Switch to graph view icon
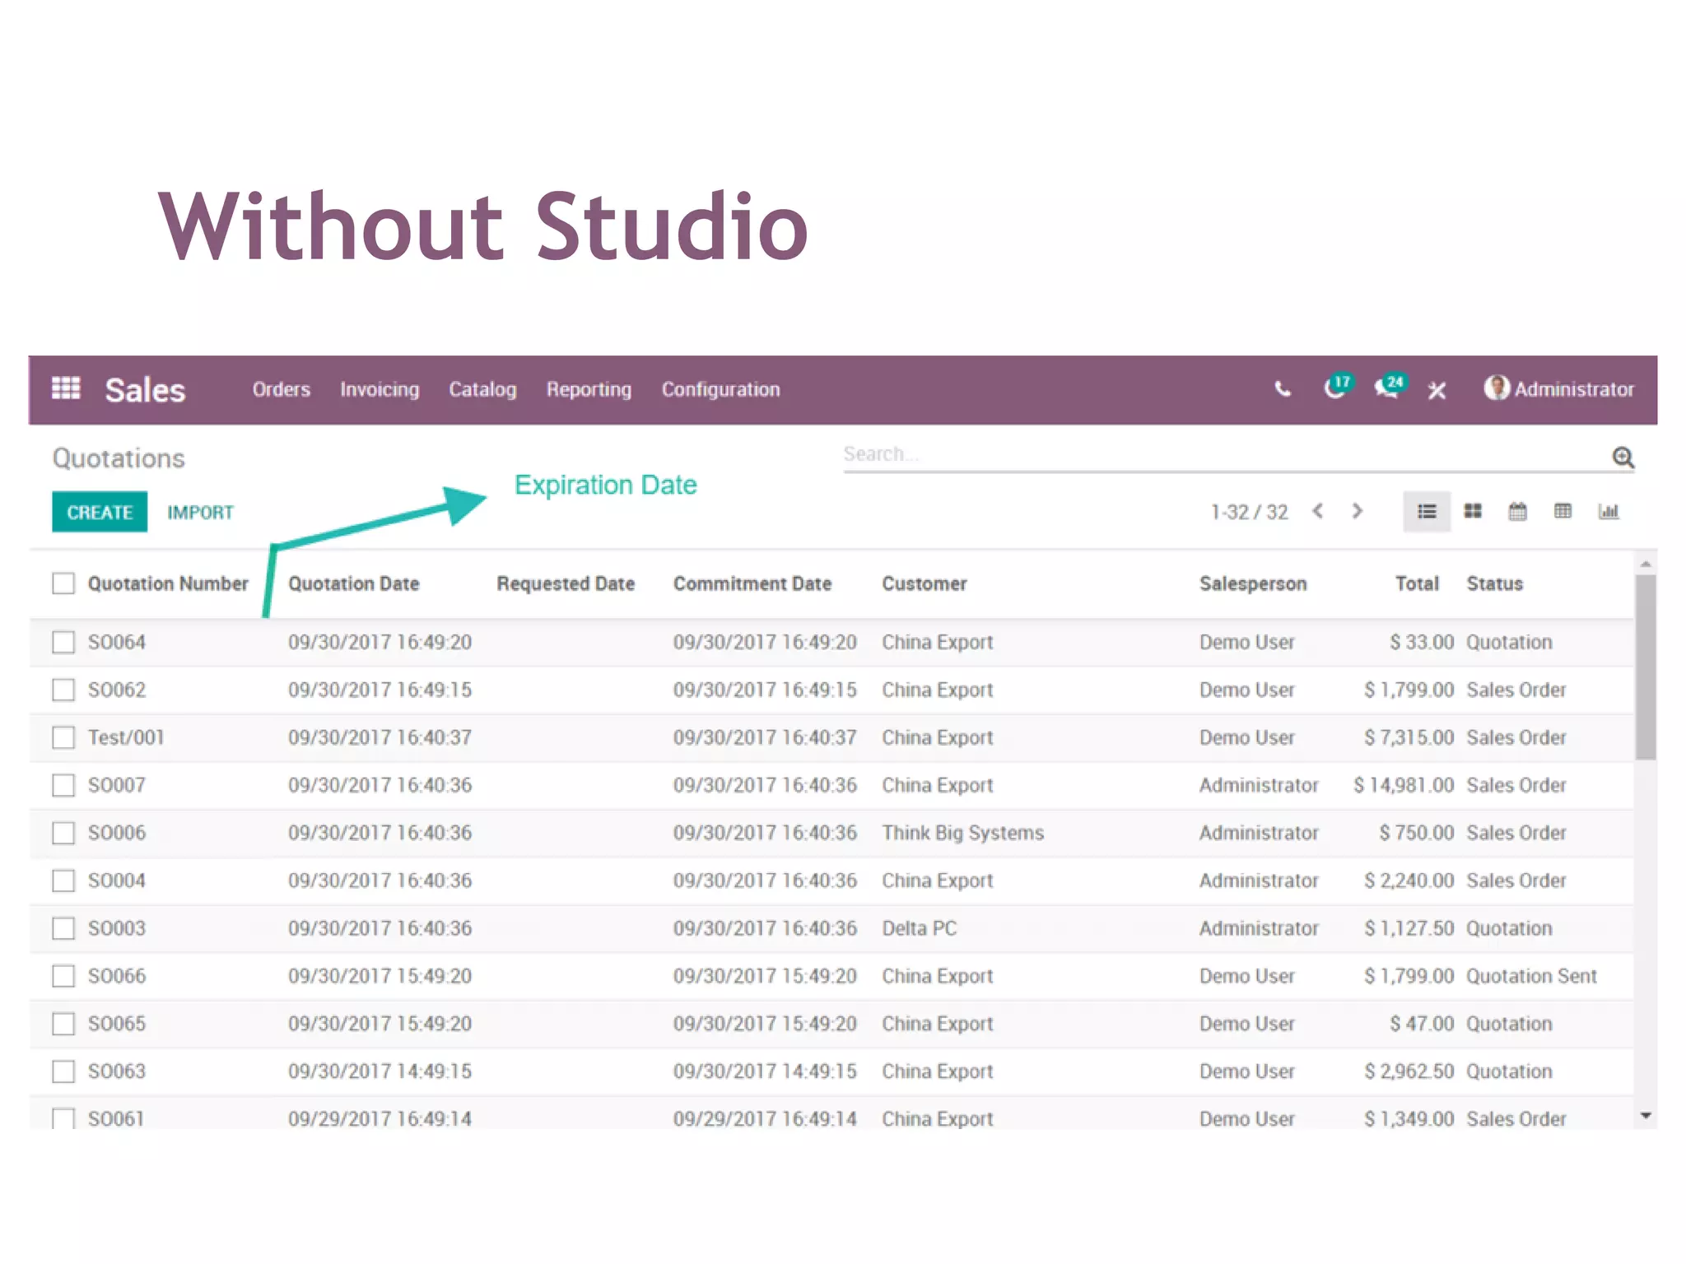 click(x=1608, y=512)
